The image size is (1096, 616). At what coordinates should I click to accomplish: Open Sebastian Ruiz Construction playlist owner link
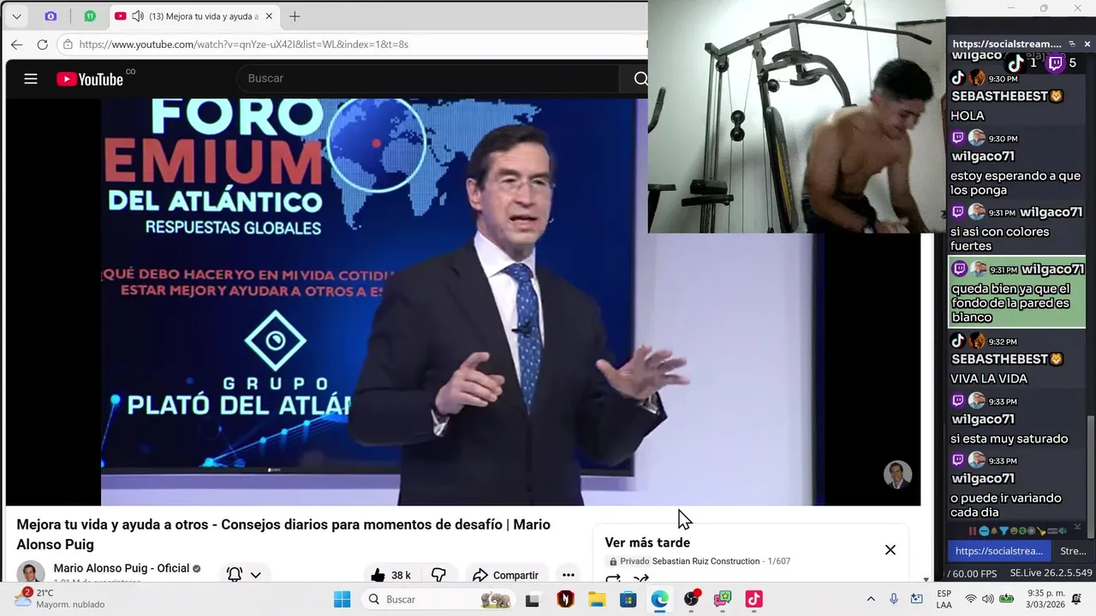pyautogui.click(x=706, y=561)
